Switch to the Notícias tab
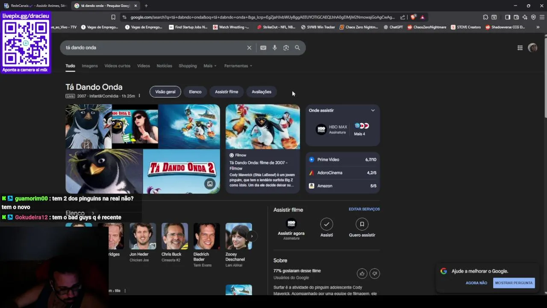Image resolution: width=547 pixels, height=308 pixels. (165, 66)
